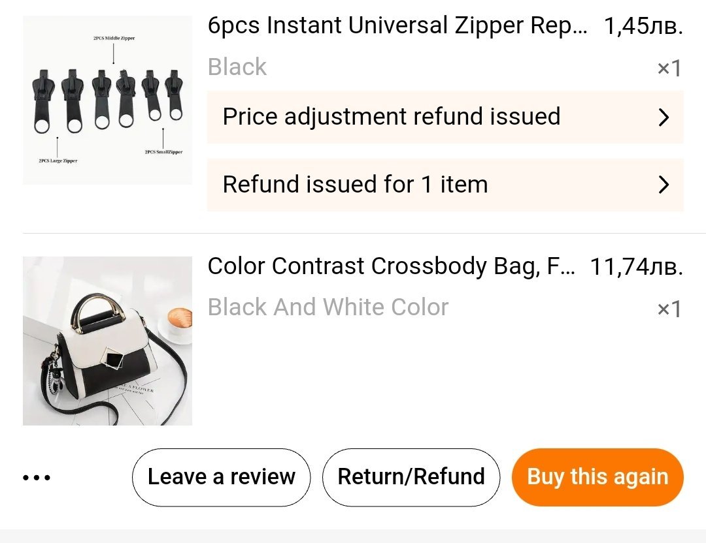Click the Leave a review button

[221, 477]
